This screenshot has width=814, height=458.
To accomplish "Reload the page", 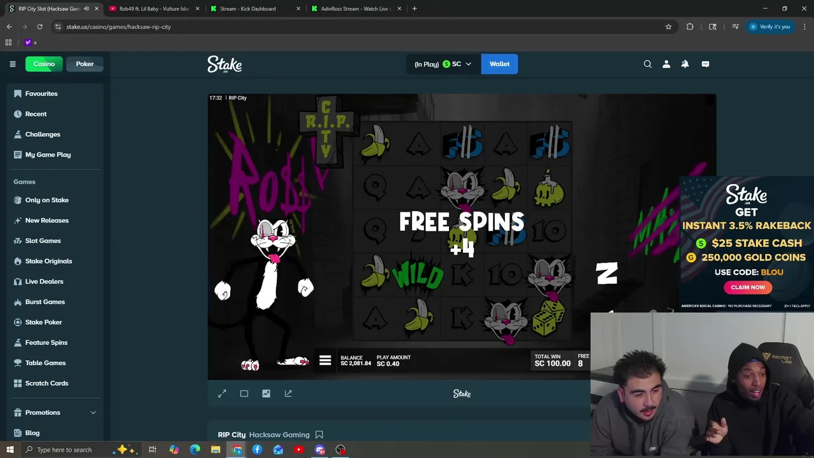I will [x=39, y=27].
